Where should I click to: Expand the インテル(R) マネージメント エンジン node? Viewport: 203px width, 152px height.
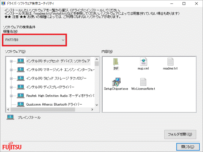[x=11, y=70]
